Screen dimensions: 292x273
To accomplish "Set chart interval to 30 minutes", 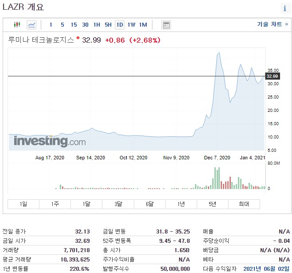I will [85, 25].
